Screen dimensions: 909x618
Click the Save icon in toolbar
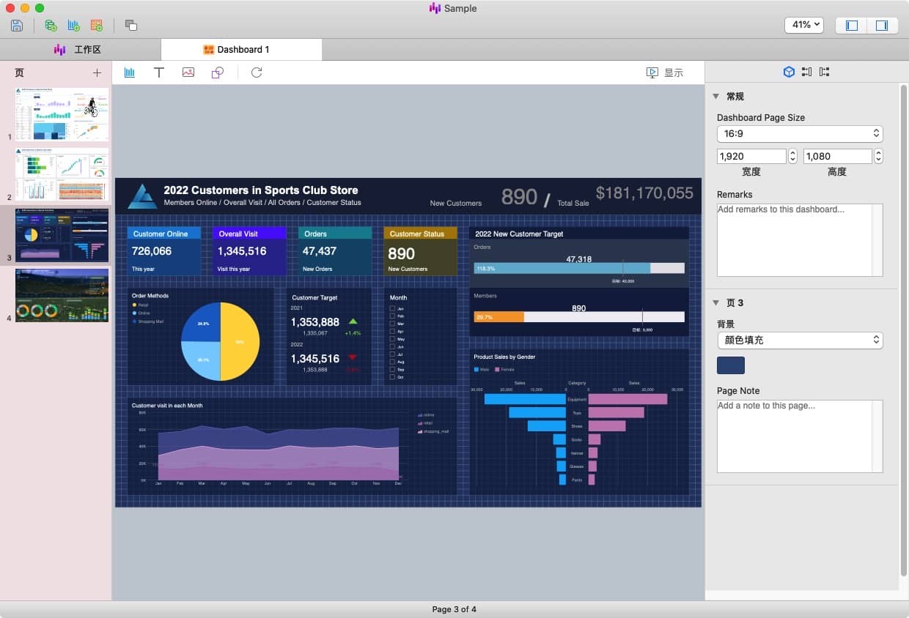pyautogui.click(x=17, y=26)
